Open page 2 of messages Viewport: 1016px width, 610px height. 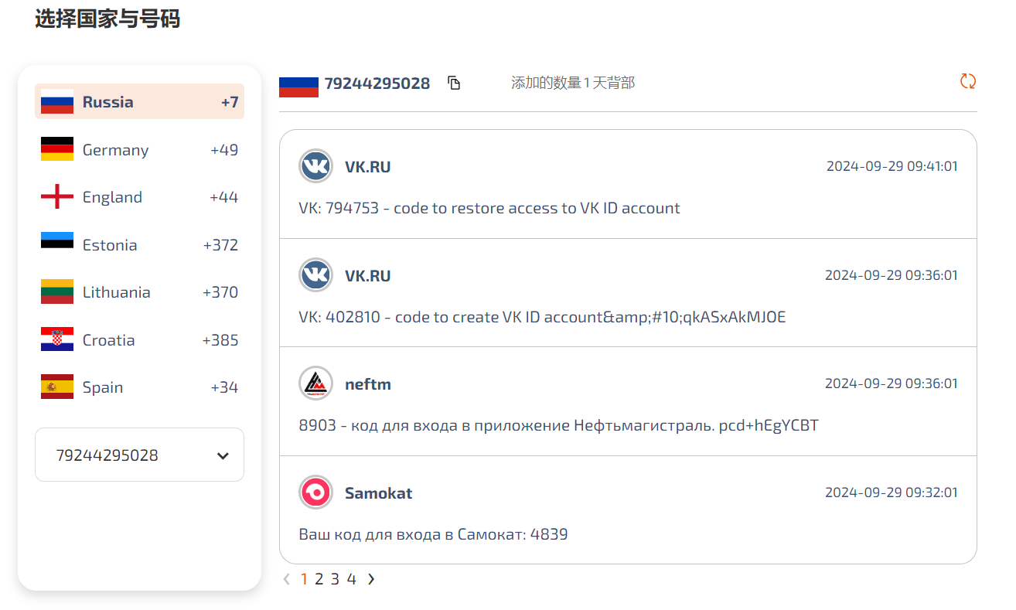tap(319, 579)
